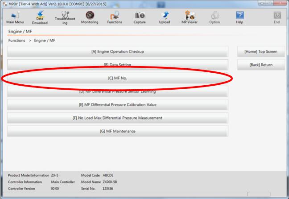Click the Serial No. value 123456
The height and width of the screenshot is (199, 289).
click(x=107, y=188)
